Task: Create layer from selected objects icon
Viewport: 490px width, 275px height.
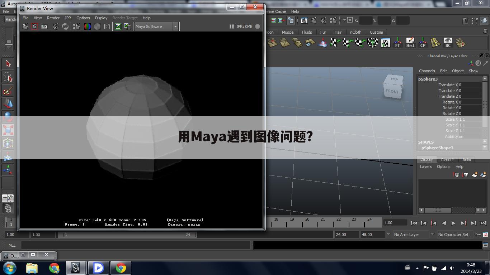Action: 483,175
